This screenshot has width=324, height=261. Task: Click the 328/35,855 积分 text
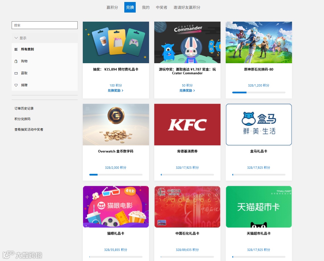[115, 250]
